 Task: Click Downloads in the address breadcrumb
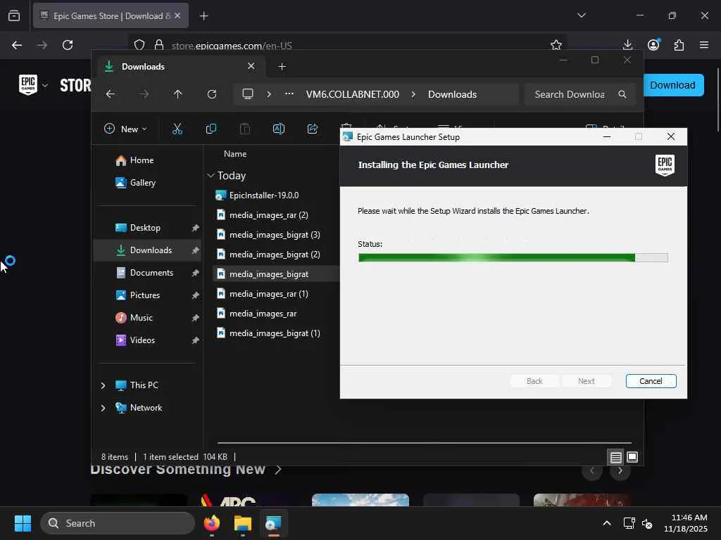[x=452, y=94]
